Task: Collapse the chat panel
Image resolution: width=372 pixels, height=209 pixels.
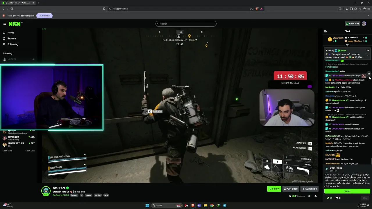Action: (325, 31)
